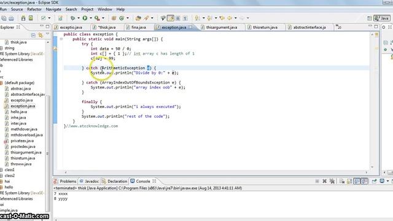The height and width of the screenshot is (221, 393).
Task: Switch to abstractinterface.java editor tab
Action: (309, 27)
